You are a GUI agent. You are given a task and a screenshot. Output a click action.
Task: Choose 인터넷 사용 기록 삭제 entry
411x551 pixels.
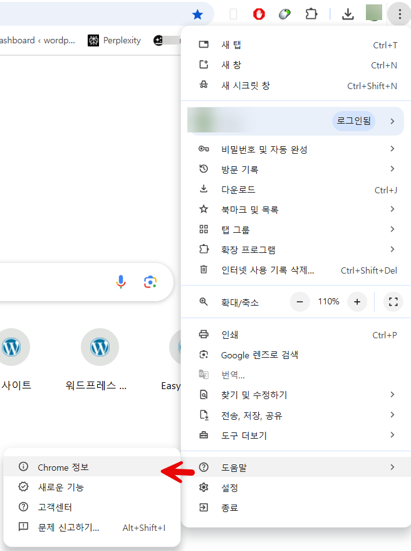[x=296, y=270]
